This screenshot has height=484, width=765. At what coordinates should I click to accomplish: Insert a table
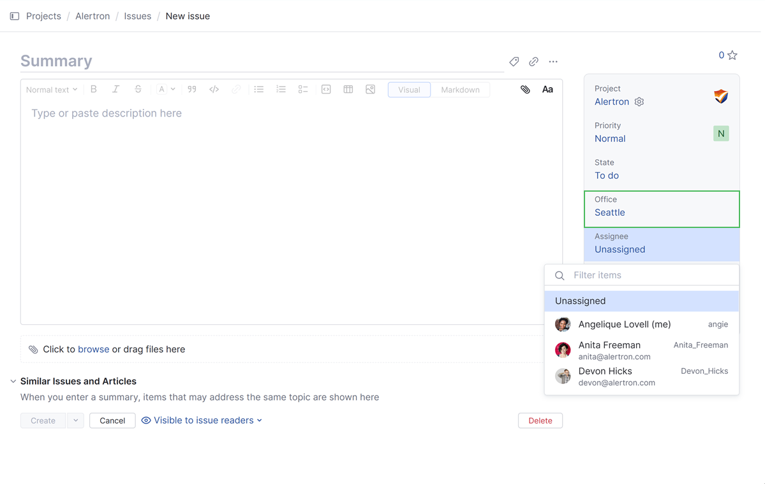pyautogui.click(x=348, y=89)
